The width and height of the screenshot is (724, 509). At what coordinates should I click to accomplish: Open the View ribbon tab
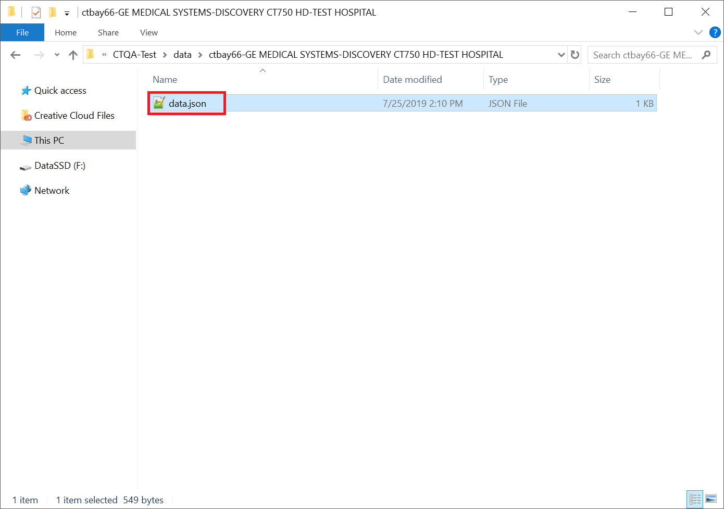pos(149,32)
